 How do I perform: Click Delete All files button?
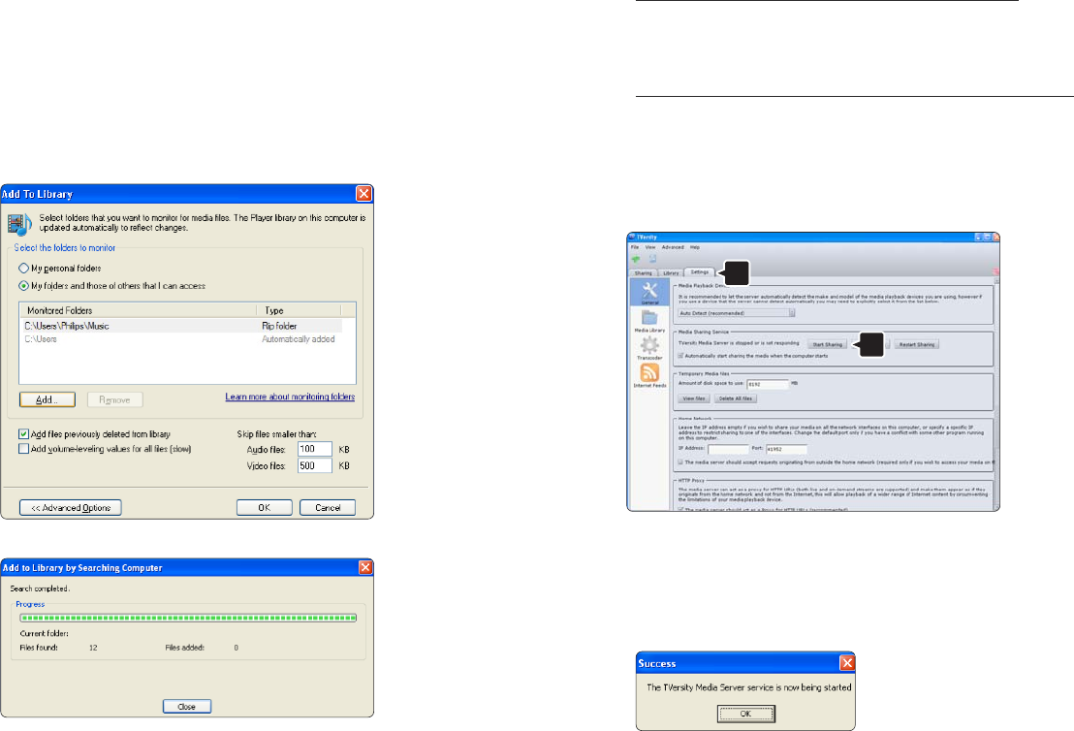click(x=736, y=398)
